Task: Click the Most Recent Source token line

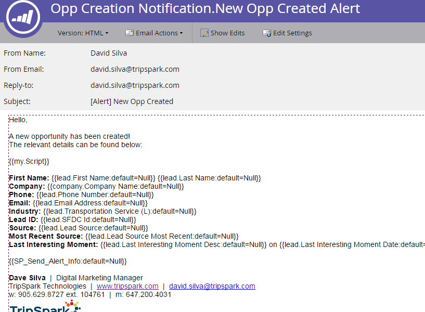Action: point(124,237)
